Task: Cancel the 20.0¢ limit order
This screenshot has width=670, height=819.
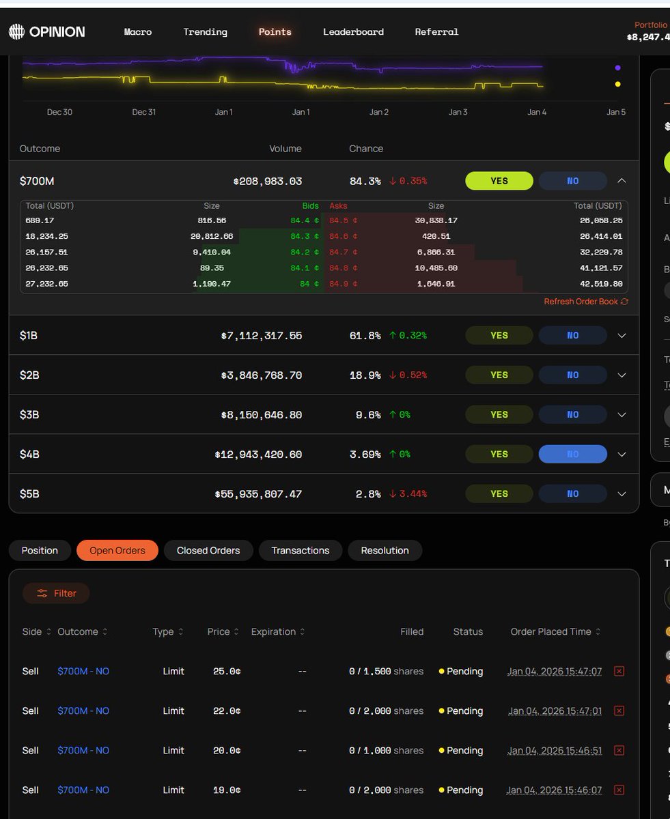Action: click(x=619, y=751)
